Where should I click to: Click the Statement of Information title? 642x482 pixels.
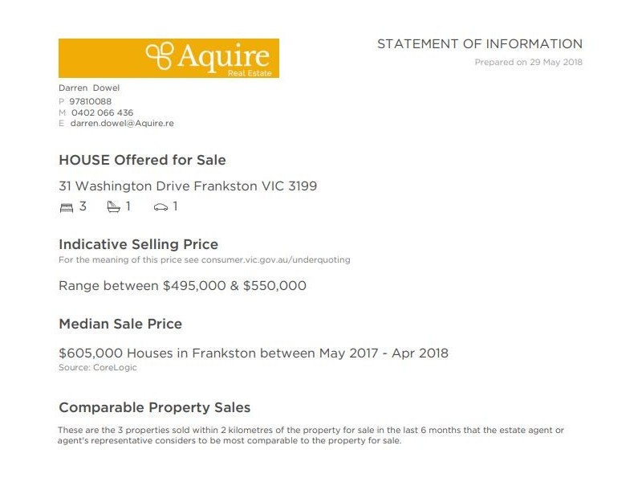pyautogui.click(x=479, y=44)
